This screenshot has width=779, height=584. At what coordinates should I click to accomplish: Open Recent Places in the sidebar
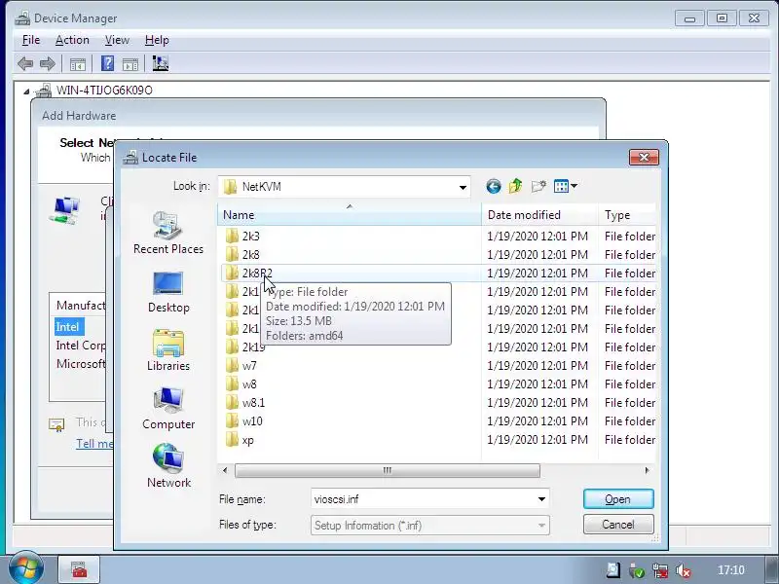[167, 233]
